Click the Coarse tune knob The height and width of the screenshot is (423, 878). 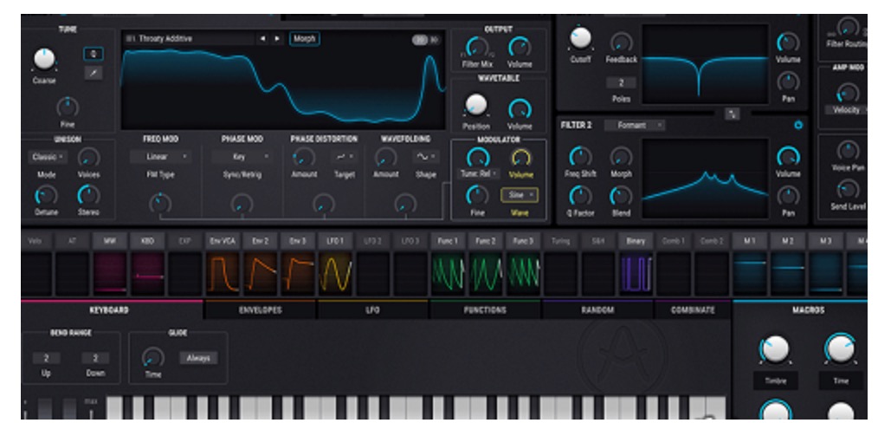(x=44, y=59)
